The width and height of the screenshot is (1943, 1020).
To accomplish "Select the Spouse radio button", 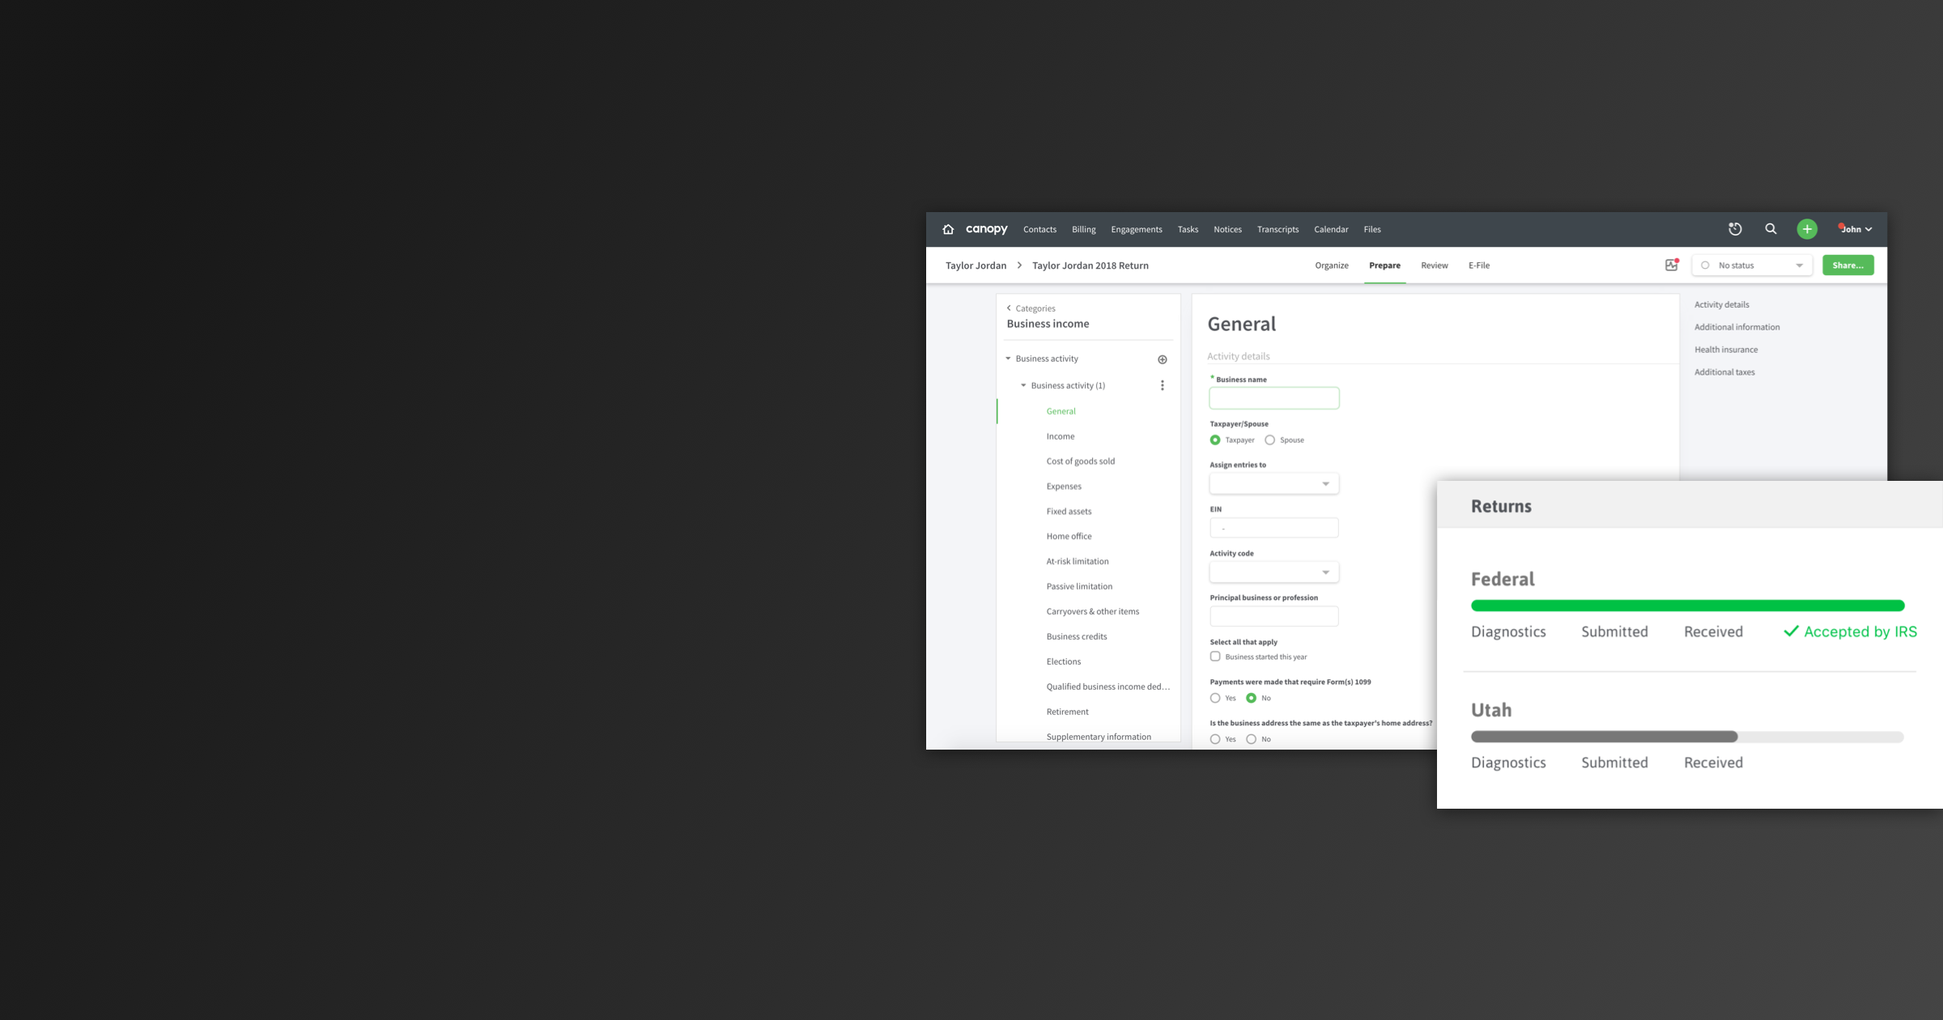I will tap(1269, 440).
